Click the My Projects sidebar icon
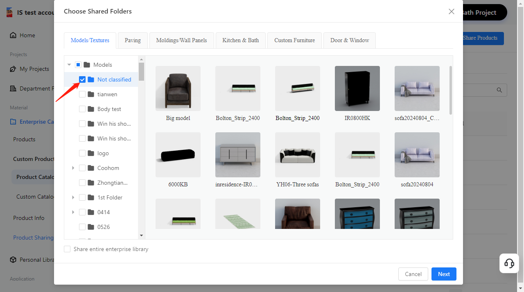This screenshot has width=524, height=292. pos(13,69)
